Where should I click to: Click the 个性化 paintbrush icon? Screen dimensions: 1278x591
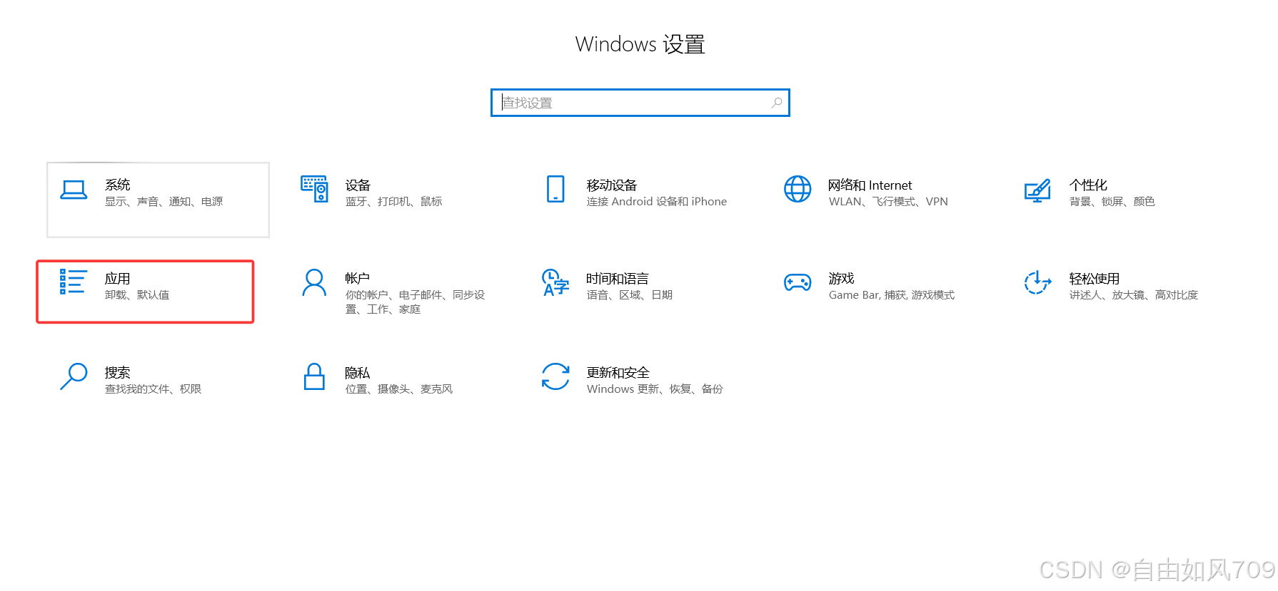[x=1037, y=190]
